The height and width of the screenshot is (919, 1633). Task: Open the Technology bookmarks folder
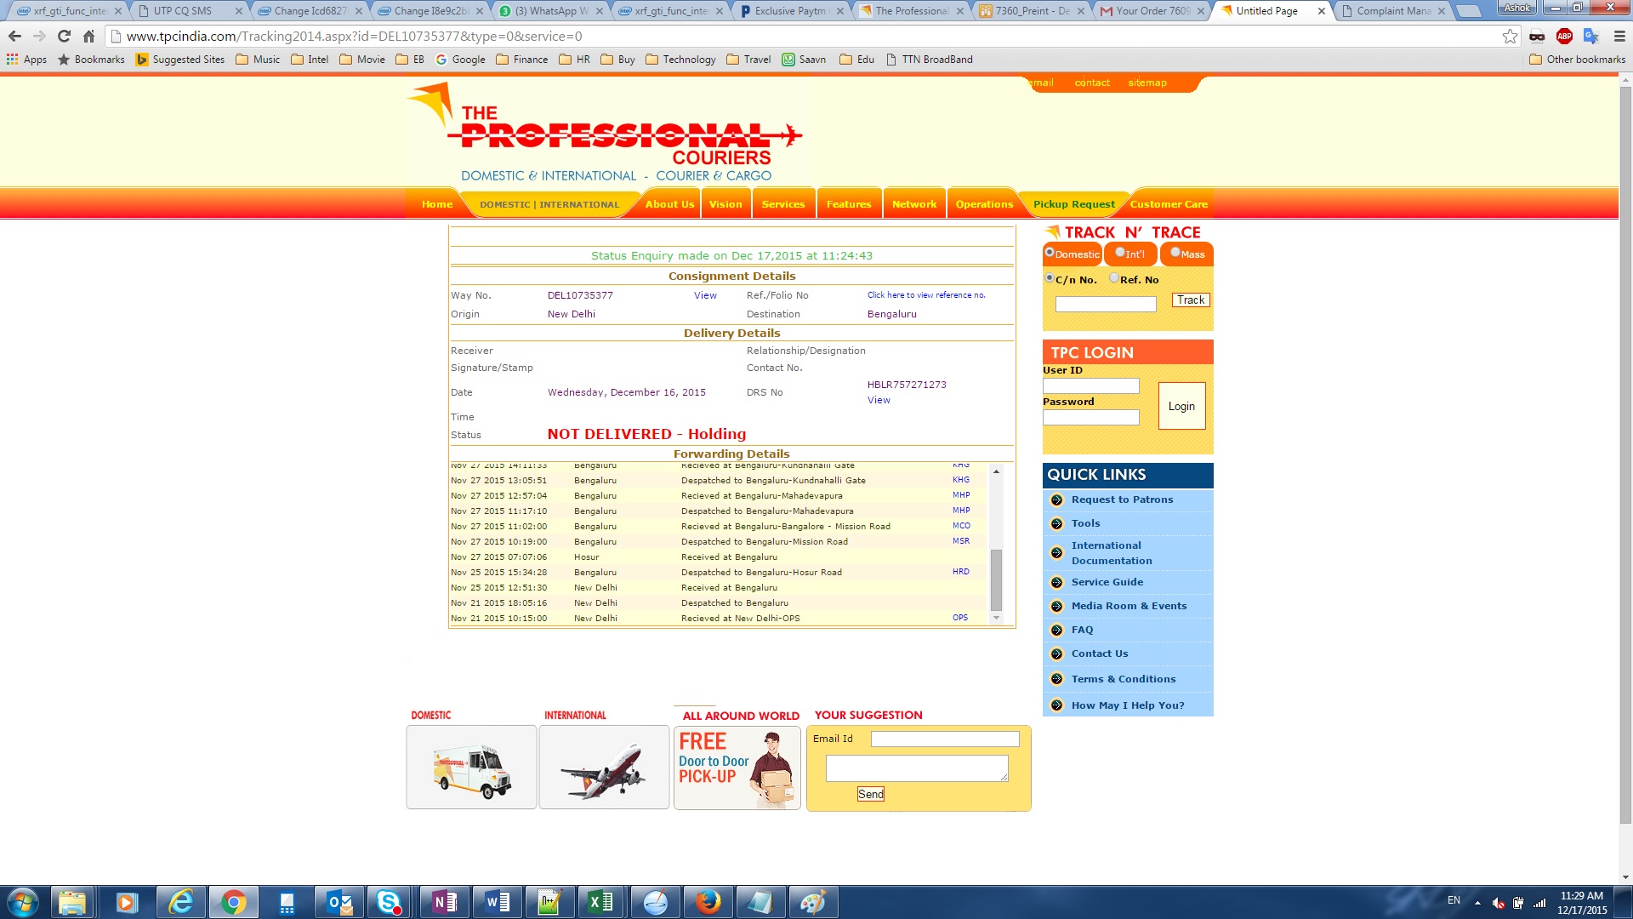680,60
